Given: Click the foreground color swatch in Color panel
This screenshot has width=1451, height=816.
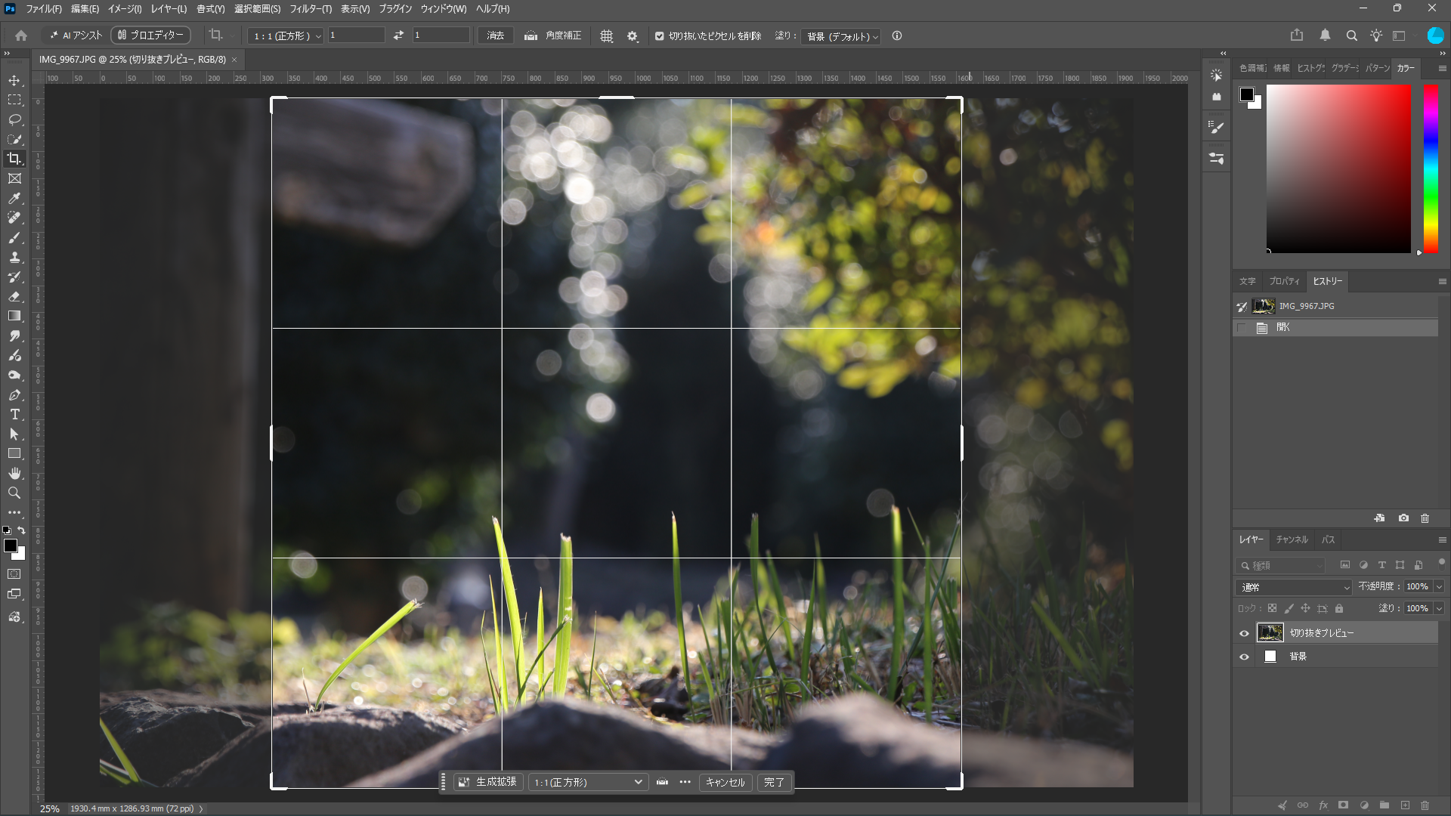Looking at the screenshot, I should pyautogui.click(x=1246, y=94).
